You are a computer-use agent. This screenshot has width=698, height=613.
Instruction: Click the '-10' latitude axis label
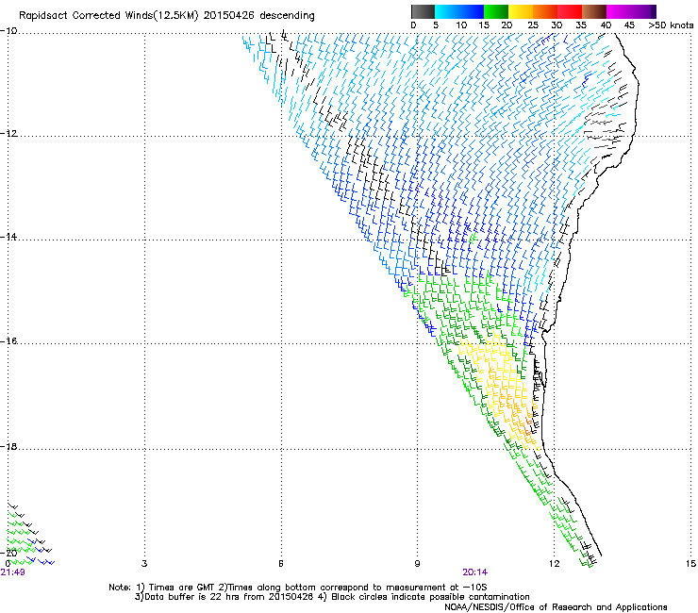(x=8, y=31)
